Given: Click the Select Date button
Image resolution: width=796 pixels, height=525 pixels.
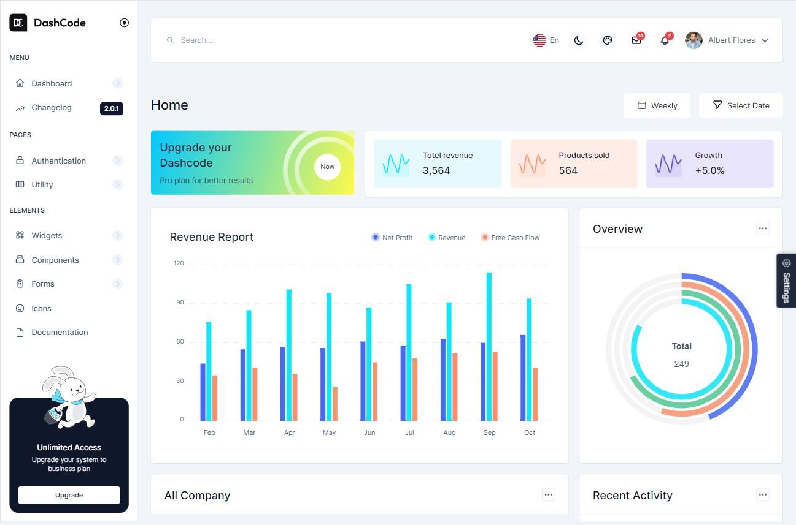Looking at the screenshot, I should tap(741, 105).
